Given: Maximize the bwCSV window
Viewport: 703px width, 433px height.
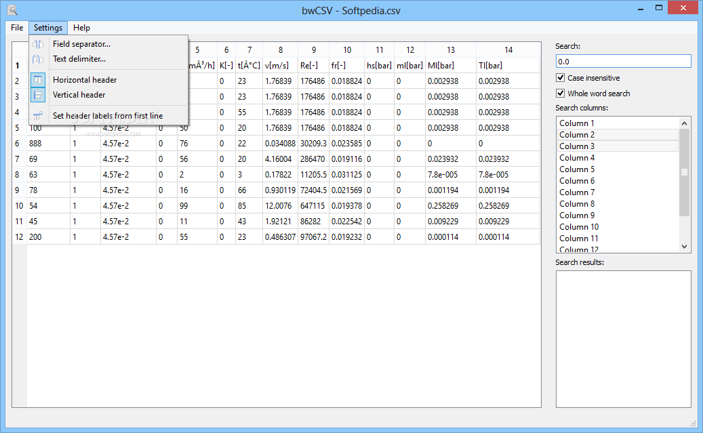Looking at the screenshot, I should point(659,7).
